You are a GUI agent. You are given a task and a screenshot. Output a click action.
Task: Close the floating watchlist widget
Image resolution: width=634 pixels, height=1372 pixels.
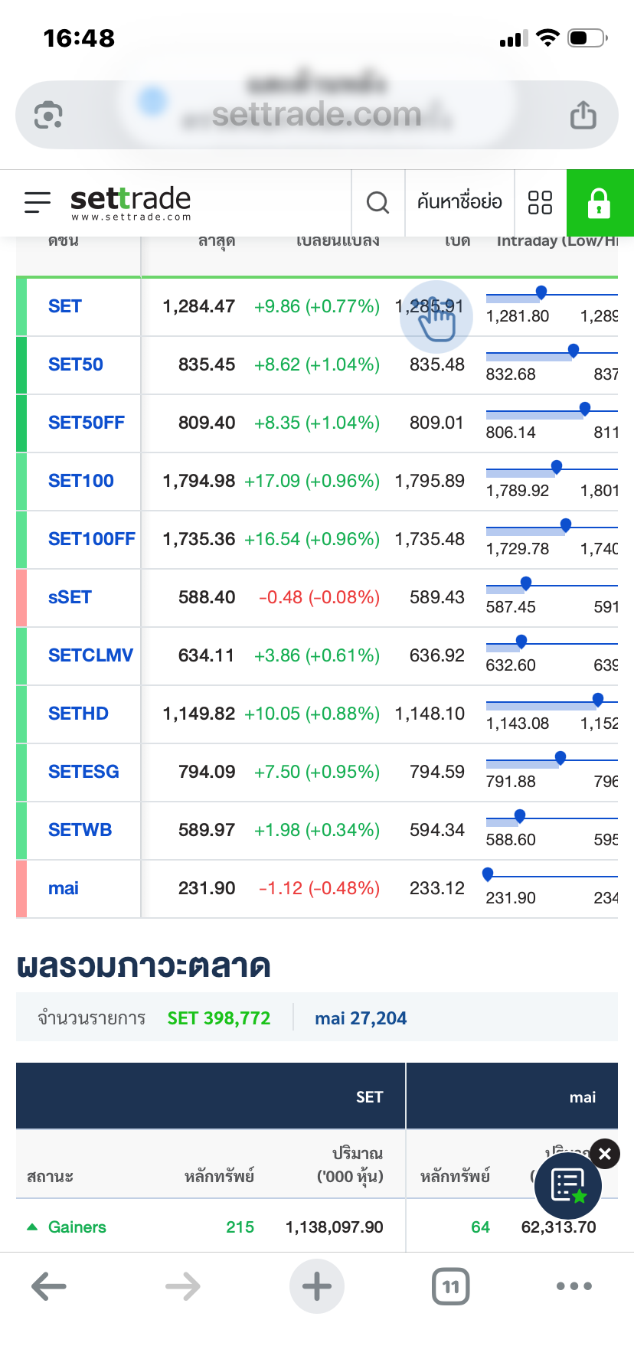[605, 1154]
